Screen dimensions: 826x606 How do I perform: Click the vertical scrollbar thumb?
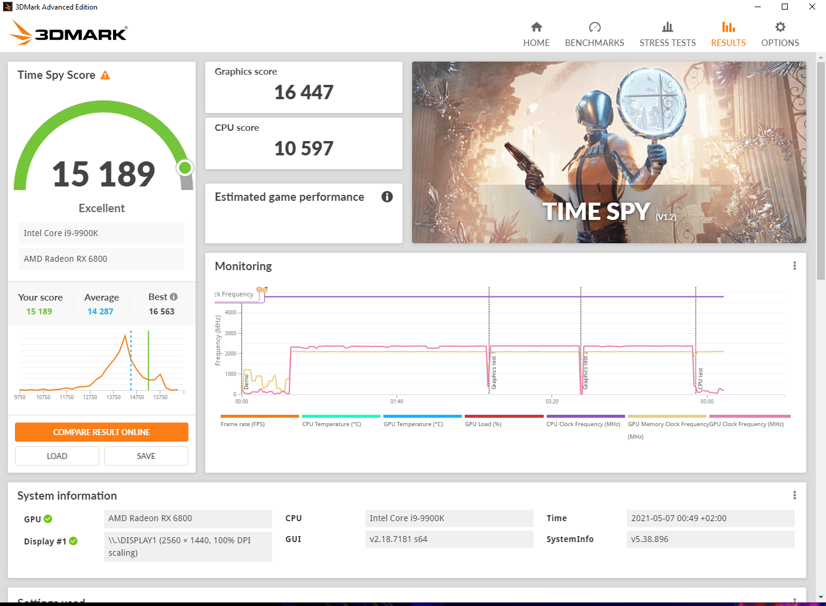pos(821,170)
